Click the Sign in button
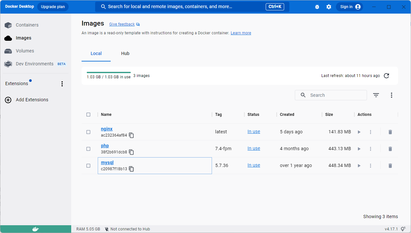The width and height of the screenshot is (411, 233). coord(350,7)
